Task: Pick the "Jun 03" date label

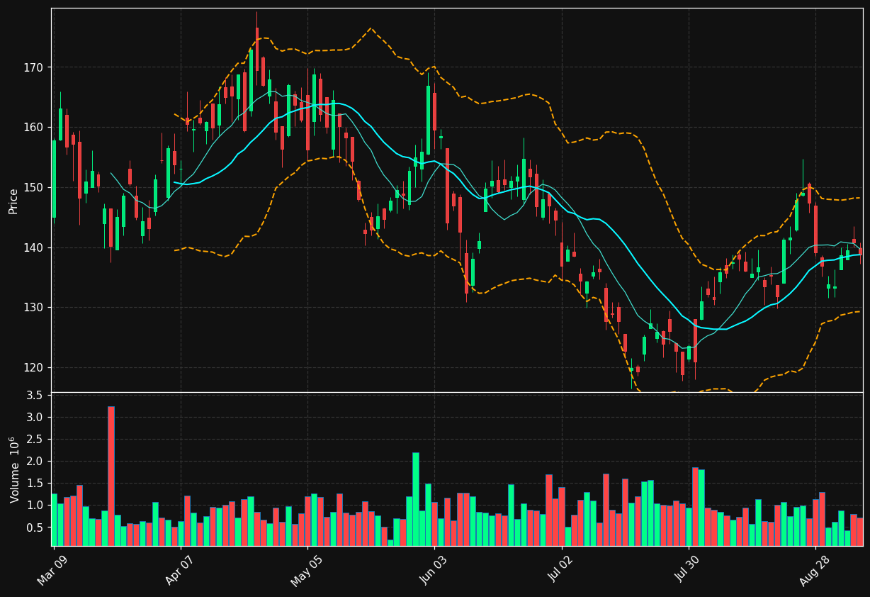Action: point(434,569)
